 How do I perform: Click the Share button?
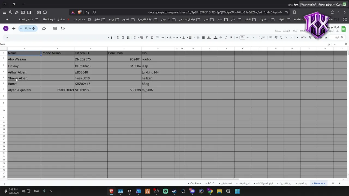(x=30, y=28)
